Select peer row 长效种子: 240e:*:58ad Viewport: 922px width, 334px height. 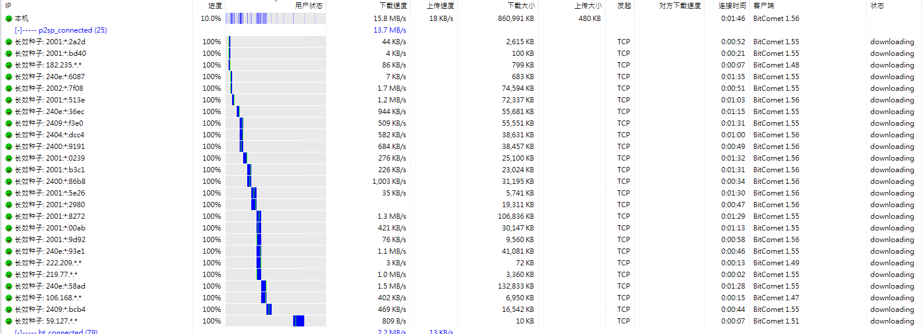tap(65, 286)
